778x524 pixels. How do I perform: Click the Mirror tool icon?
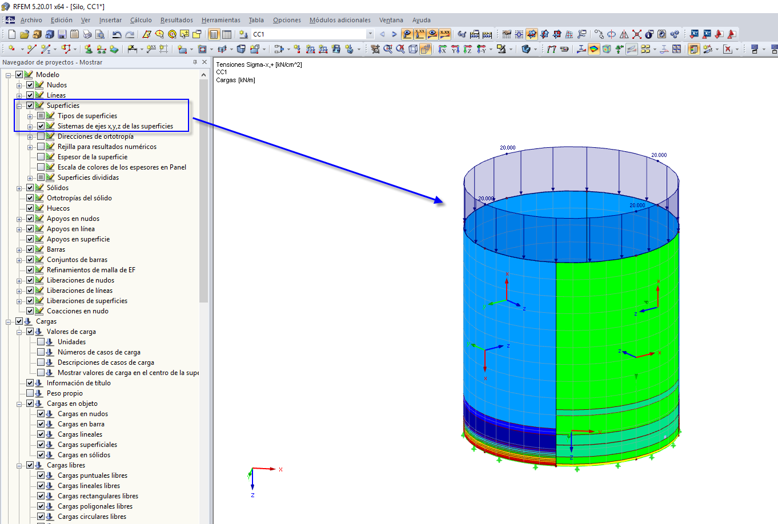coord(624,34)
